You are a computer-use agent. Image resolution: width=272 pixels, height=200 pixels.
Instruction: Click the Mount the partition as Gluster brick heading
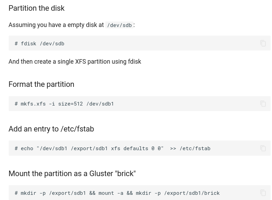[72, 174]
